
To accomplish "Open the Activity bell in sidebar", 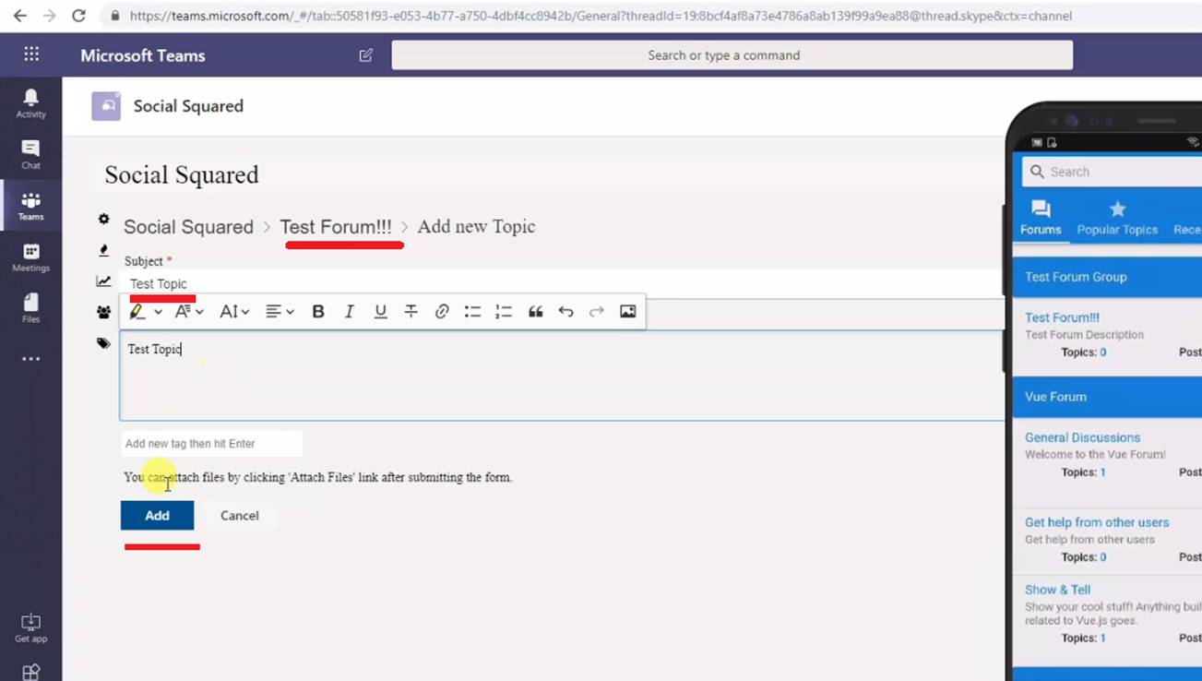I will pyautogui.click(x=30, y=102).
